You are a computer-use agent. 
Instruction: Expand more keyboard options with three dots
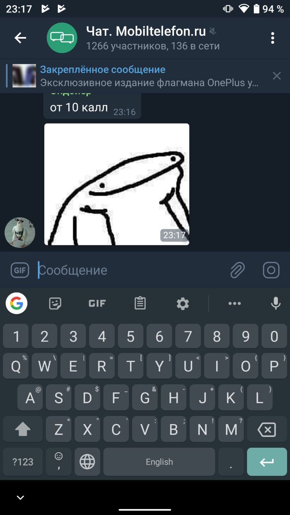[x=234, y=303]
